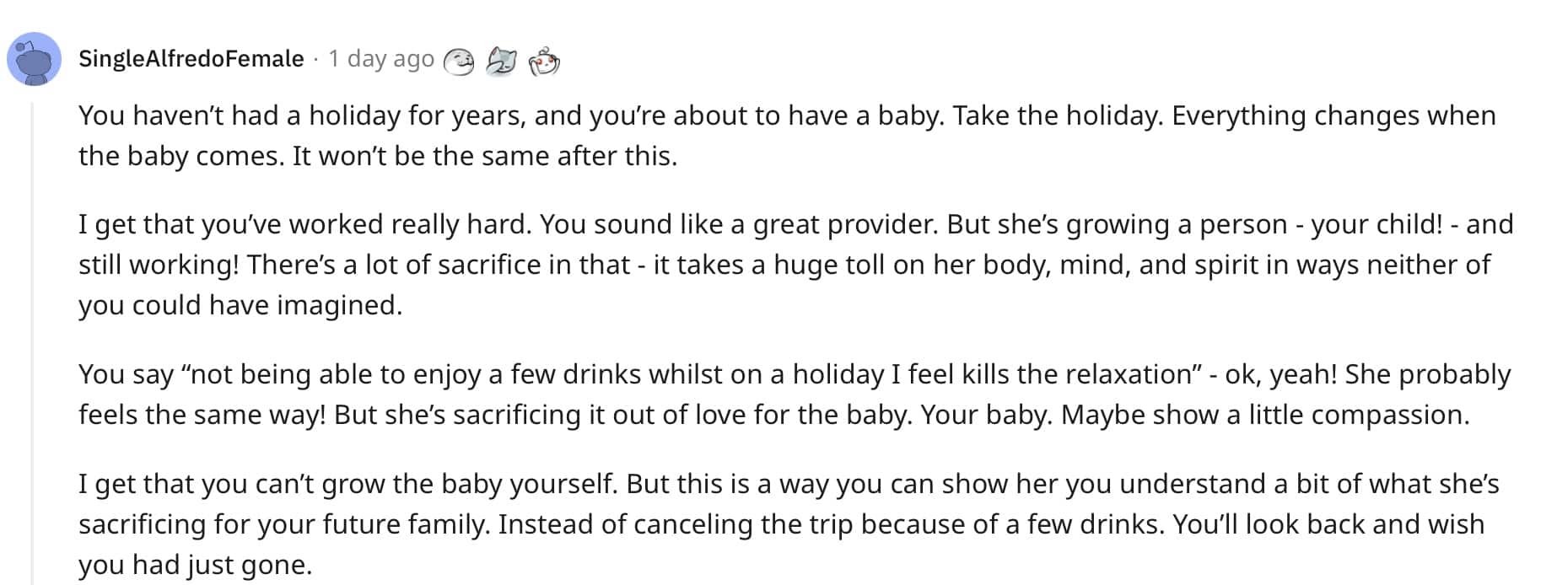
Task: Click the closing words 'you had just gone.'
Action: click(x=196, y=565)
